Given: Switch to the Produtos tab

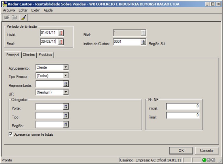Looking at the screenshot, I should pyautogui.click(x=45, y=55).
